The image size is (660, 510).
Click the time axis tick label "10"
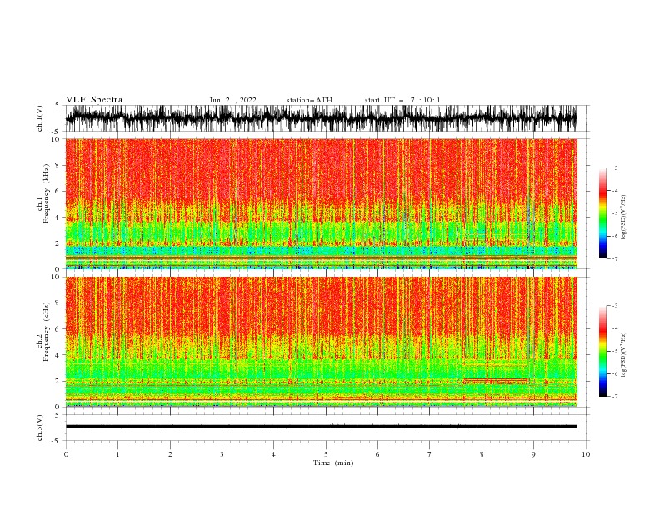(x=586, y=454)
